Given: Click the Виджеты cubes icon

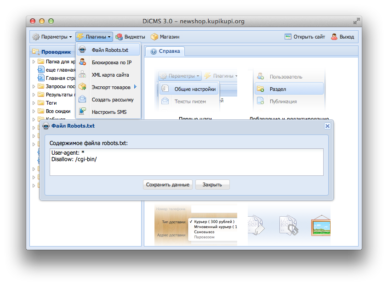Looking at the screenshot, I should [x=119, y=37].
